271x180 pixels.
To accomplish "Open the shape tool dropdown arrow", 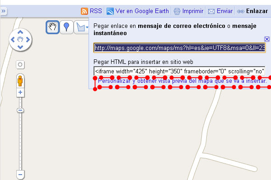I will click(87, 27).
